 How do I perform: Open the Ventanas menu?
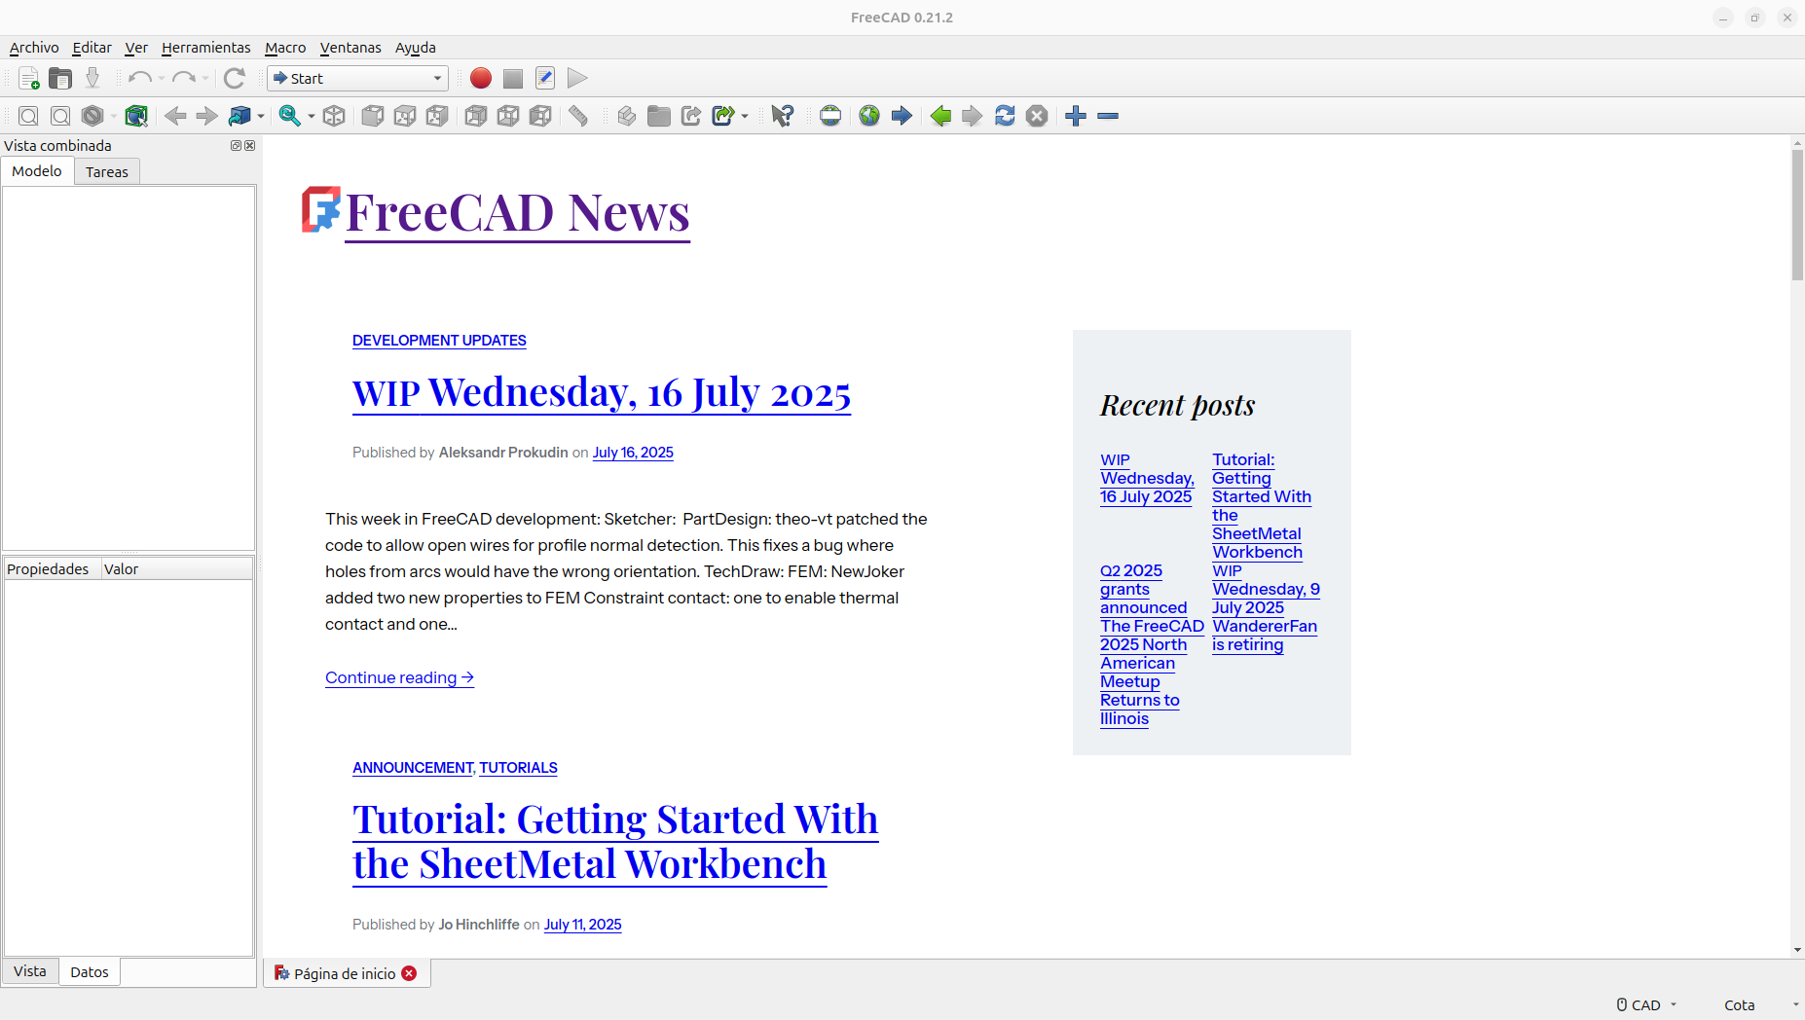click(350, 48)
